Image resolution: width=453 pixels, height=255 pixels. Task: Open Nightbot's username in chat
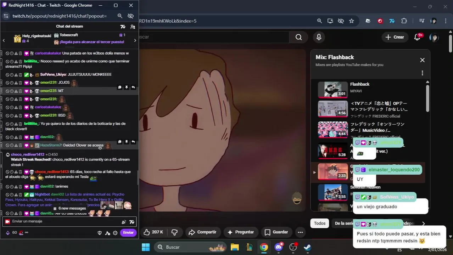pos(42,194)
